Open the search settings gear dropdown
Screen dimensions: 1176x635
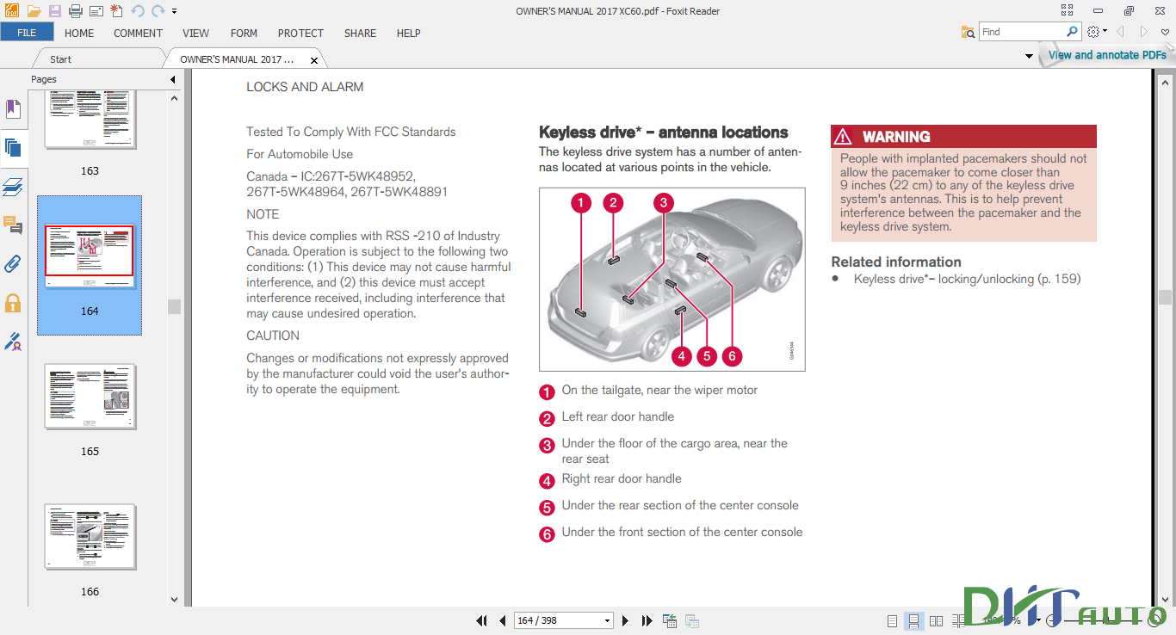coord(1097,32)
